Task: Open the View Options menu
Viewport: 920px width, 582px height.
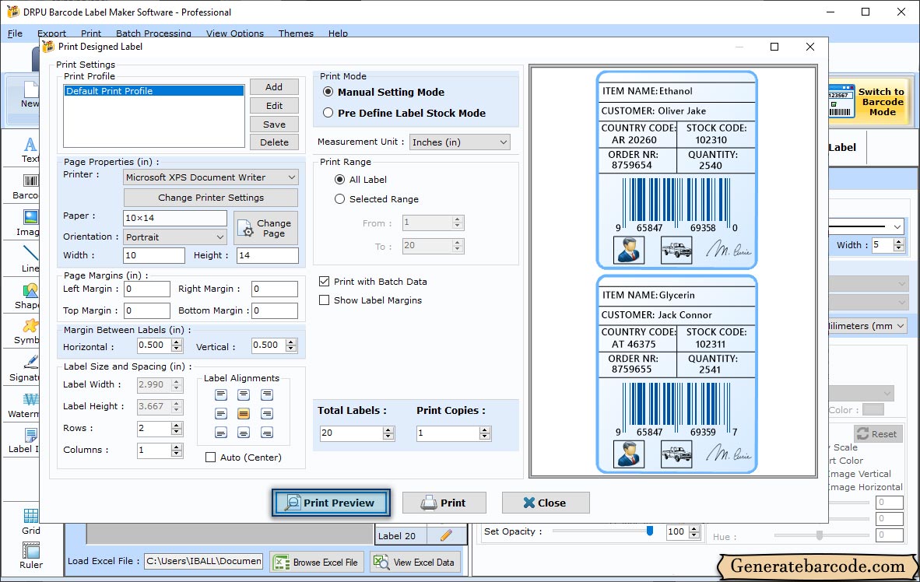Action: (235, 33)
